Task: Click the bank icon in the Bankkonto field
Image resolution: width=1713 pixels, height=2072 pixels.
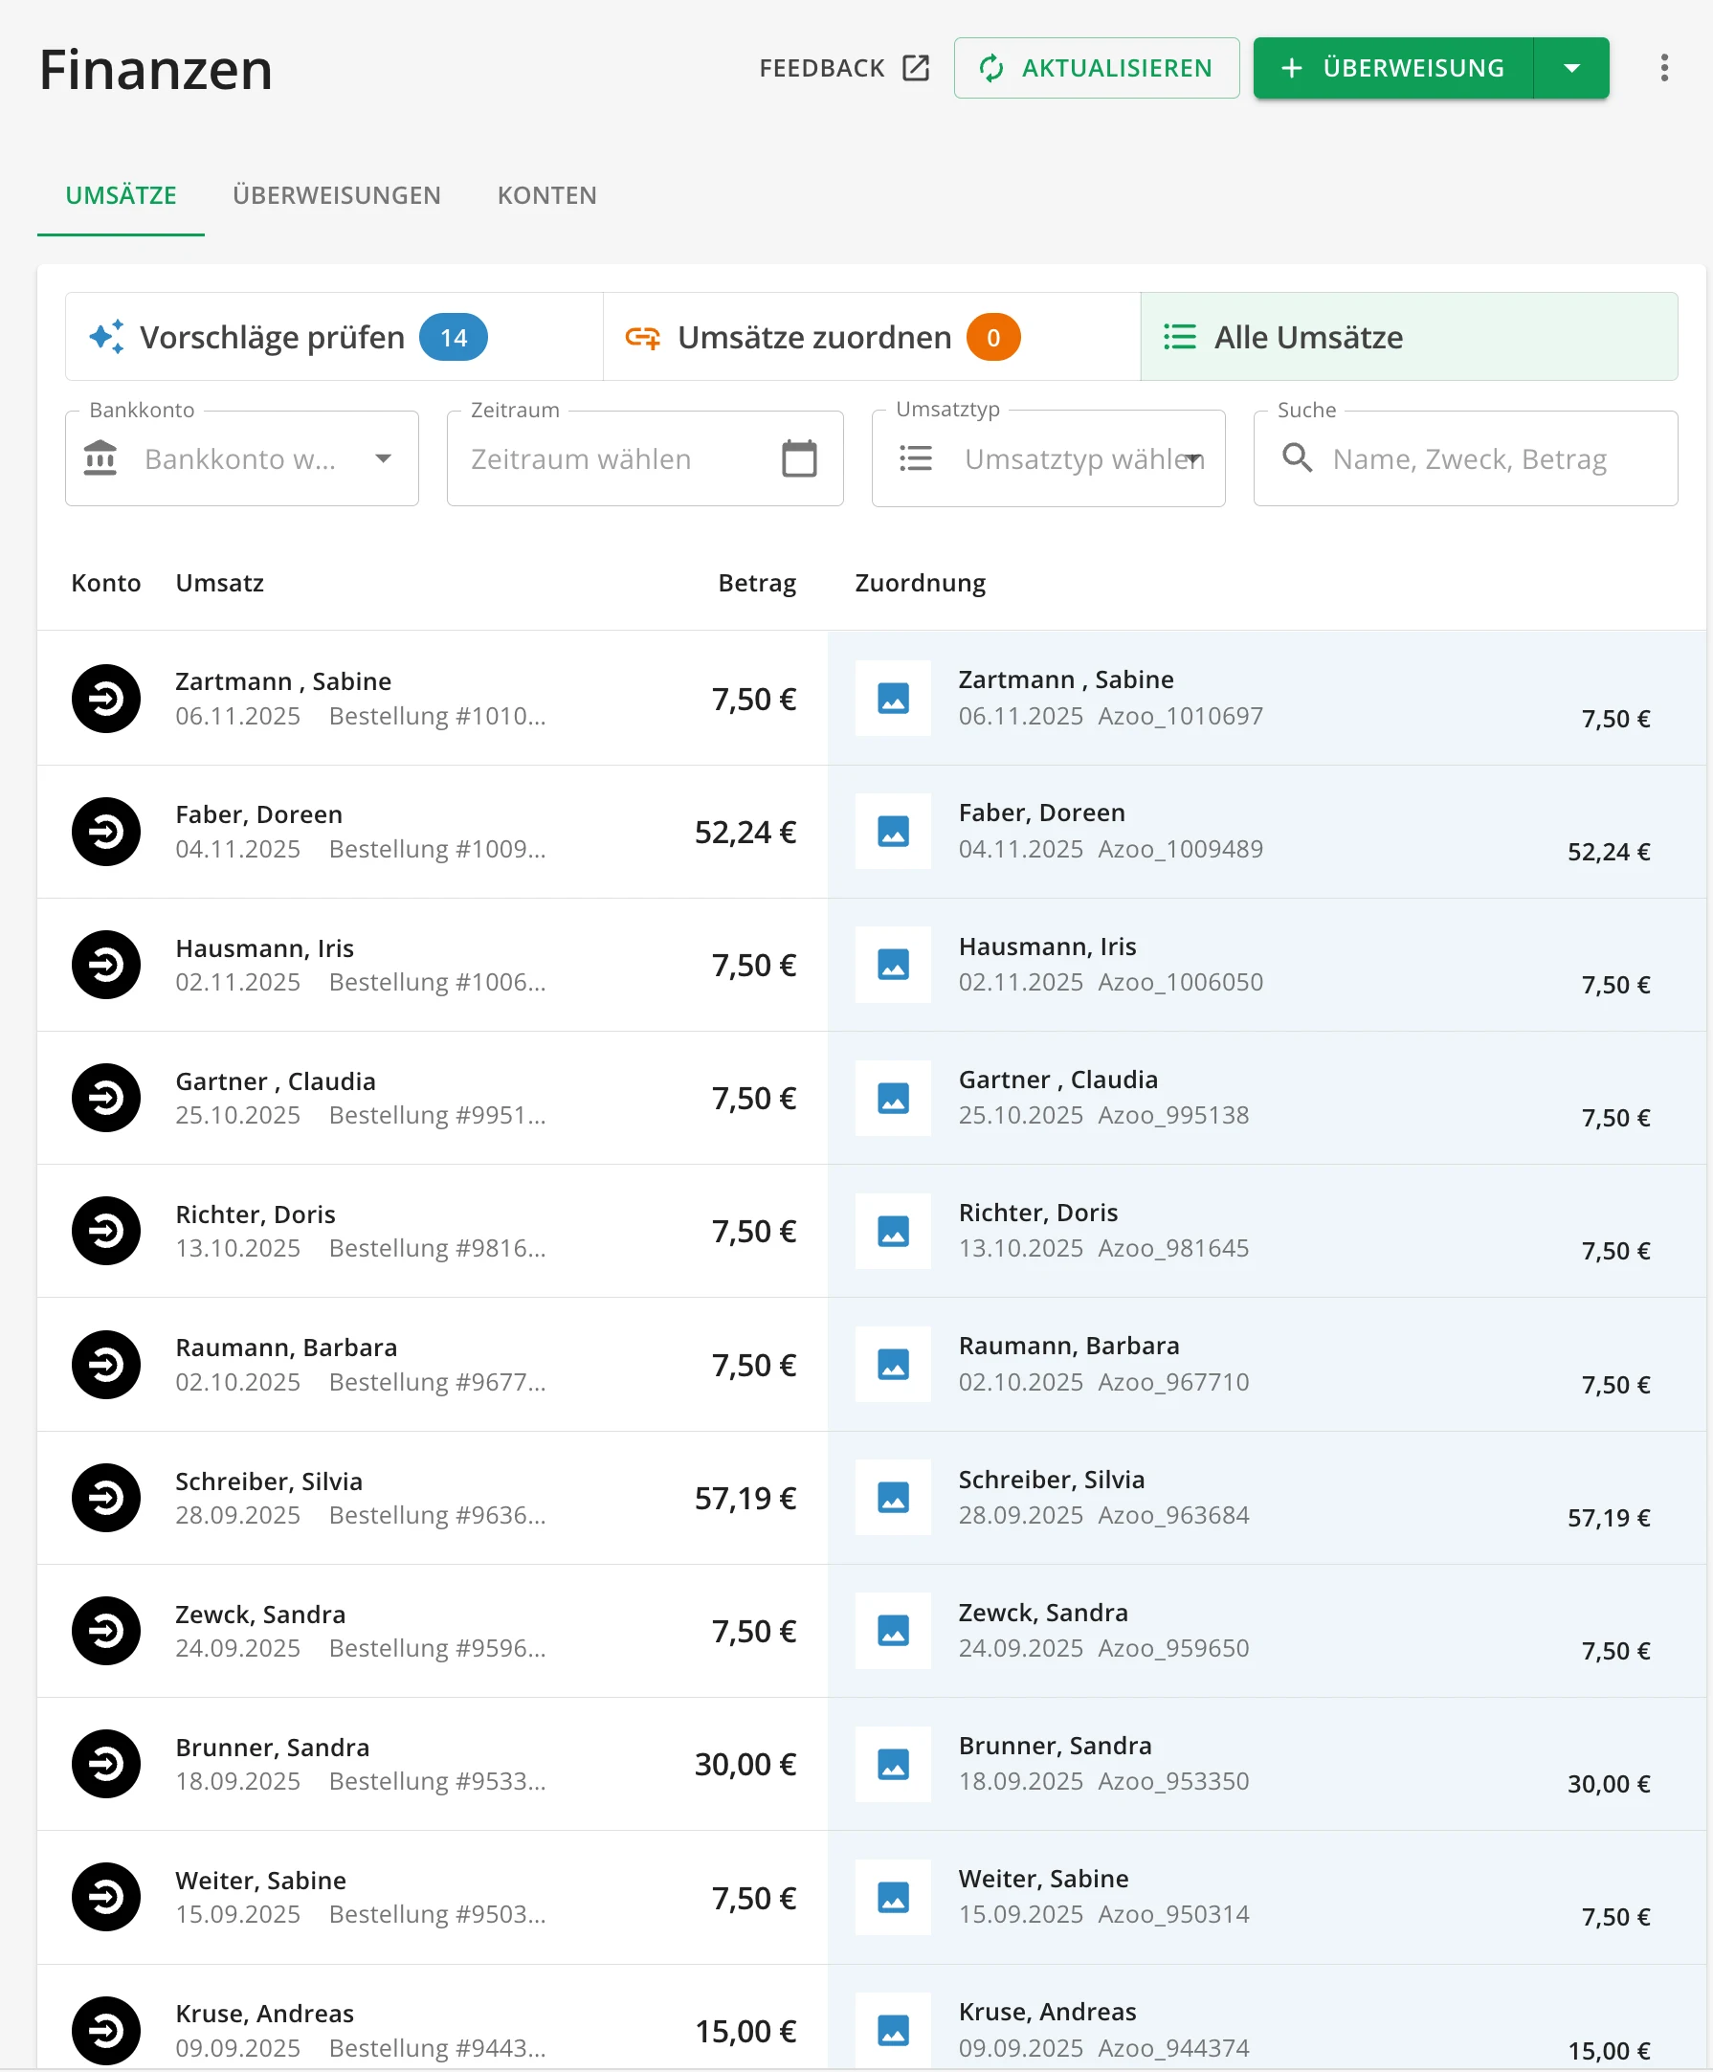Action: (x=101, y=457)
